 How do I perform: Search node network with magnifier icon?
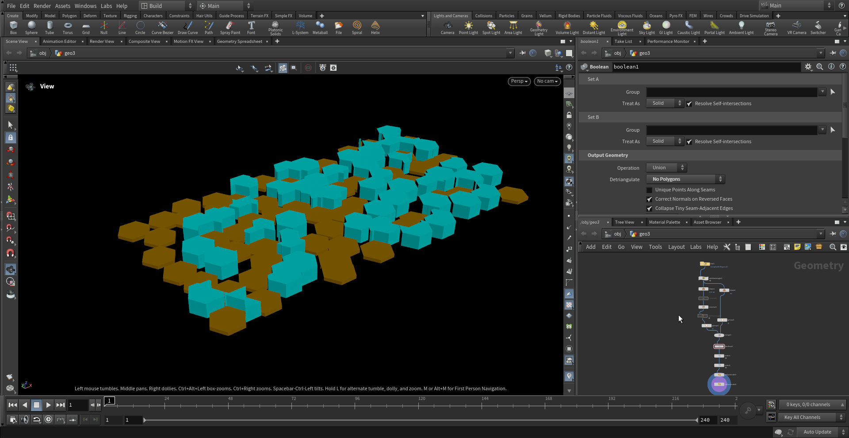833,247
